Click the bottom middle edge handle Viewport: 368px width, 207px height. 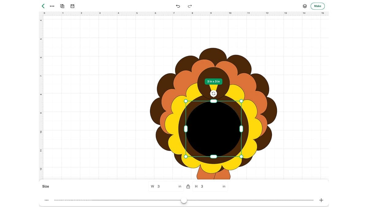(x=213, y=157)
